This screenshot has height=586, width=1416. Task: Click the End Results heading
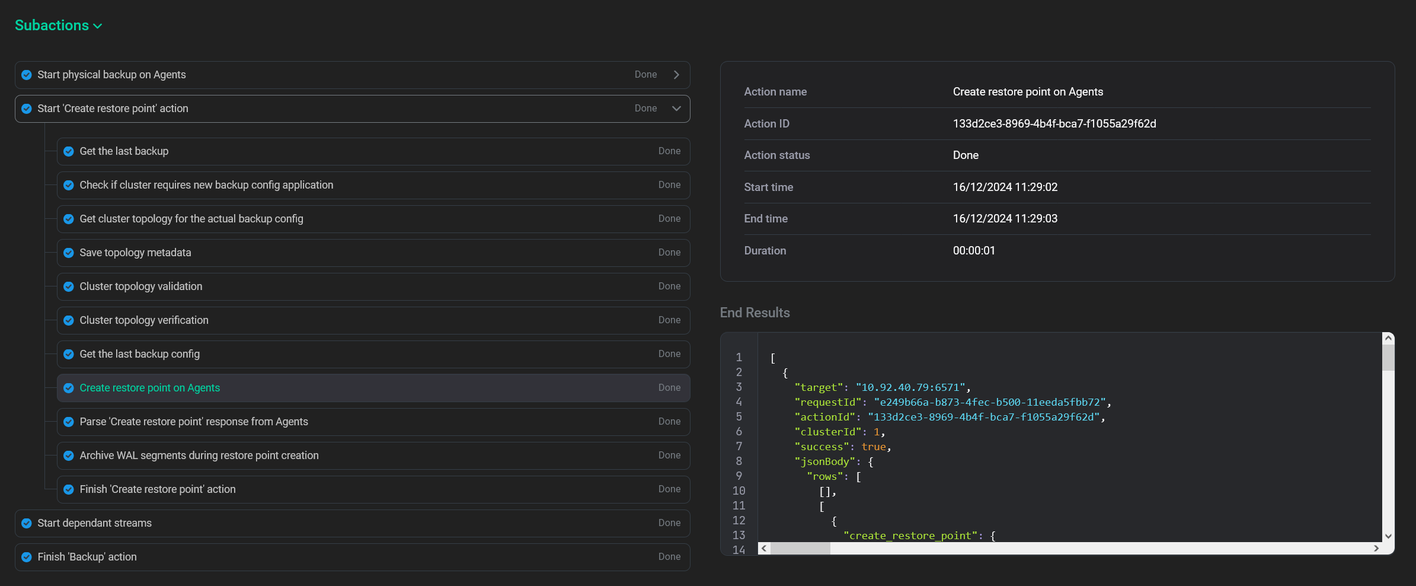pyautogui.click(x=755, y=313)
